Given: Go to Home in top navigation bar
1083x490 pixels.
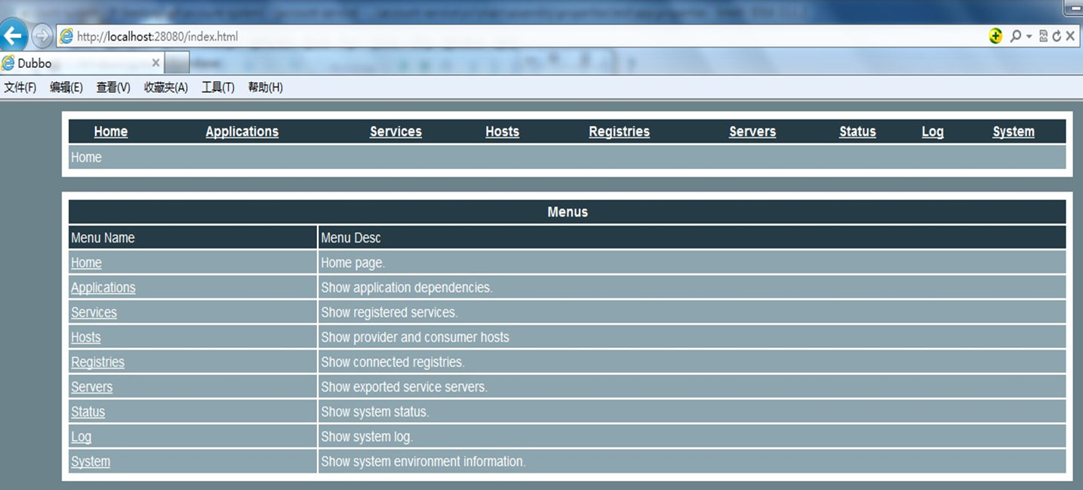Looking at the screenshot, I should tap(111, 131).
